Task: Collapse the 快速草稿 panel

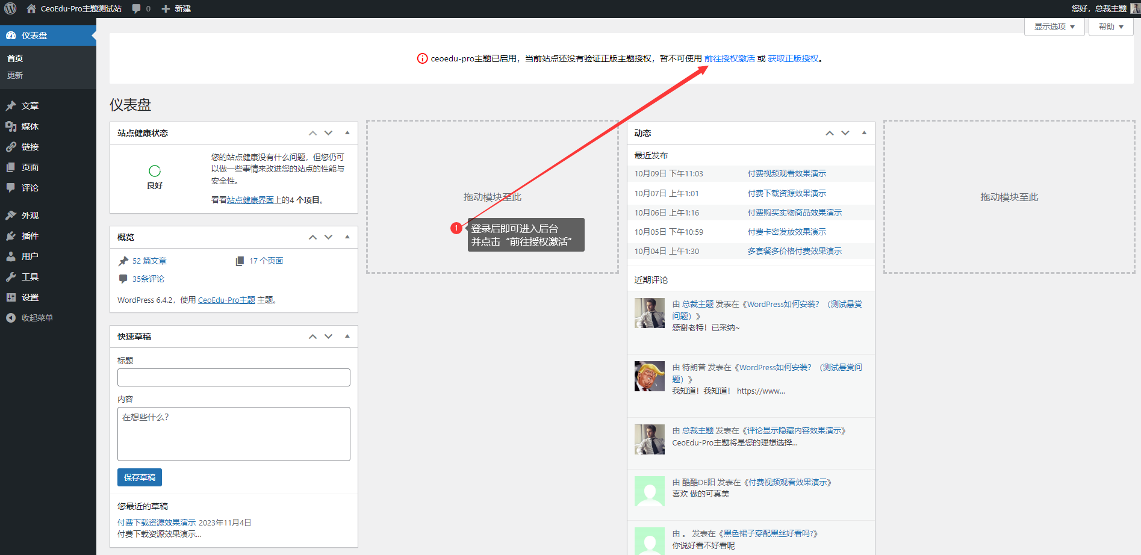Action: pyautogui.click(x=347, y=336)
